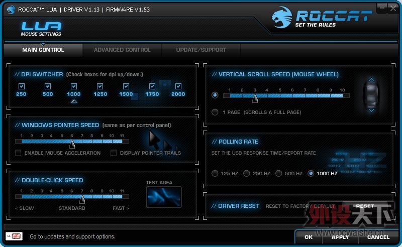Click the ROCCAT logo in the header

(321, 17)
